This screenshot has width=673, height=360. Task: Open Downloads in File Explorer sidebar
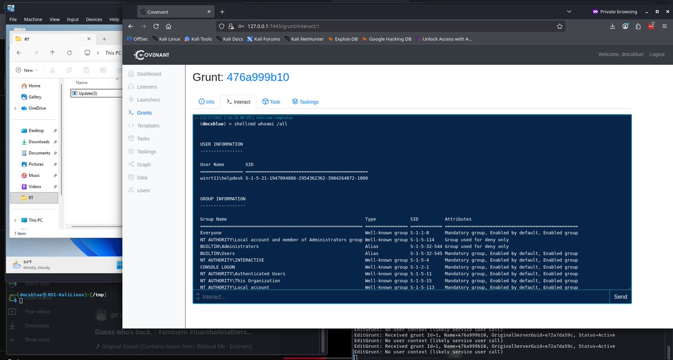[39, 142]
